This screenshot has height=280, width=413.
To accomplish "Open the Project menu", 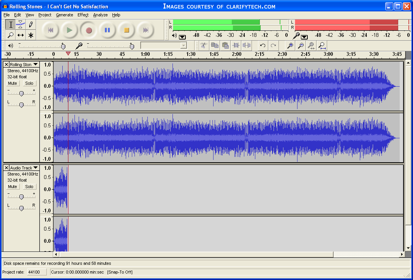I will [x=45, y=15].
